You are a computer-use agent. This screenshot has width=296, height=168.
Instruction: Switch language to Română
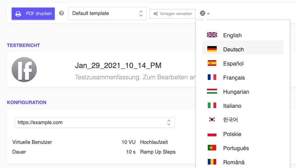click(234, 162)
